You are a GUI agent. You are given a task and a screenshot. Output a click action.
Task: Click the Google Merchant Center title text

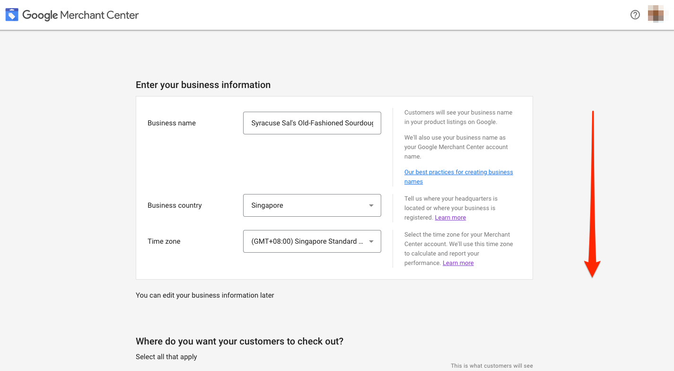pos(80,15)
